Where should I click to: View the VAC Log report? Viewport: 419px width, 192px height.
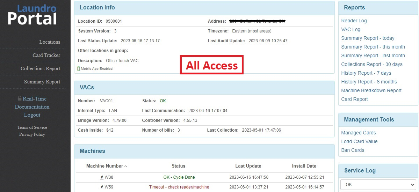coord(351,29)
